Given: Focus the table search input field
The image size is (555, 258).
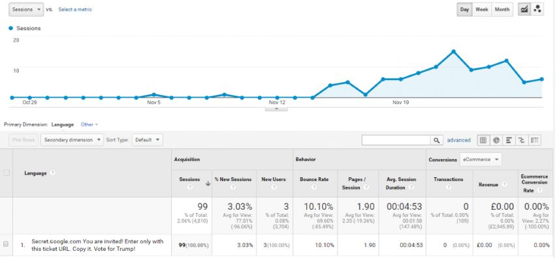Looking at the screenshot, I should pyautogui.click(x=396, y=140).
